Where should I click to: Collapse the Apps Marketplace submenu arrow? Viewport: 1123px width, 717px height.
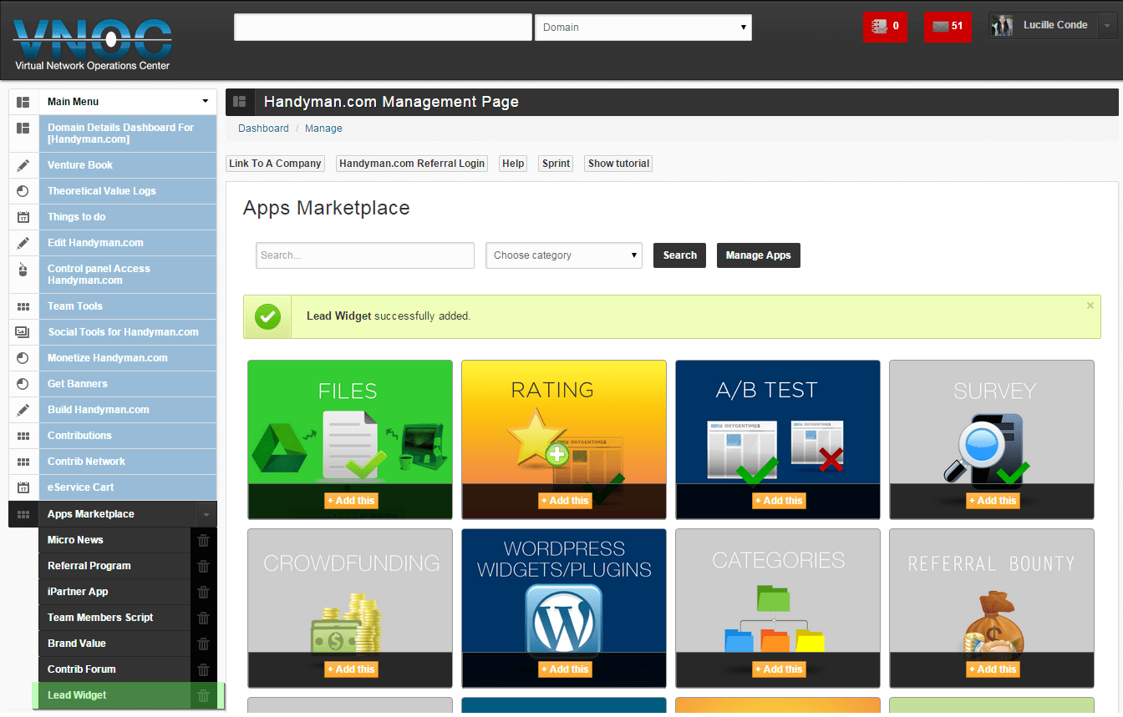(x=206, y=515)
